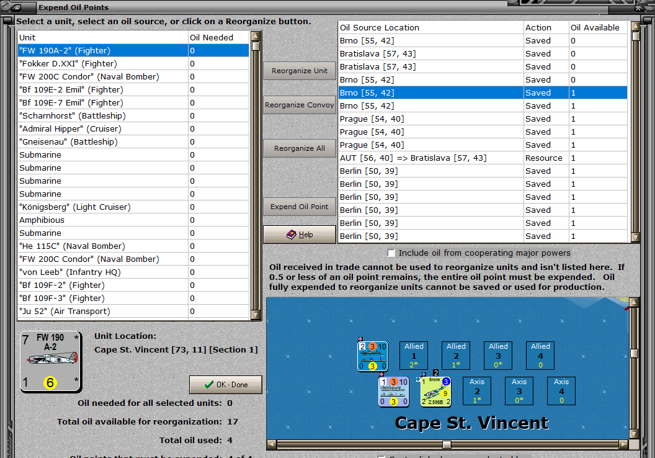Click Reorganize All button
The width and height of the screenshot is (655, 458).
(x=300, y=148)
